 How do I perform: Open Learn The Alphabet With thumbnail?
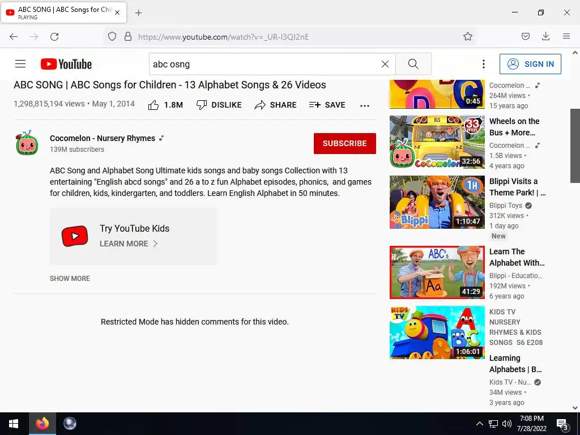(437, 272)
